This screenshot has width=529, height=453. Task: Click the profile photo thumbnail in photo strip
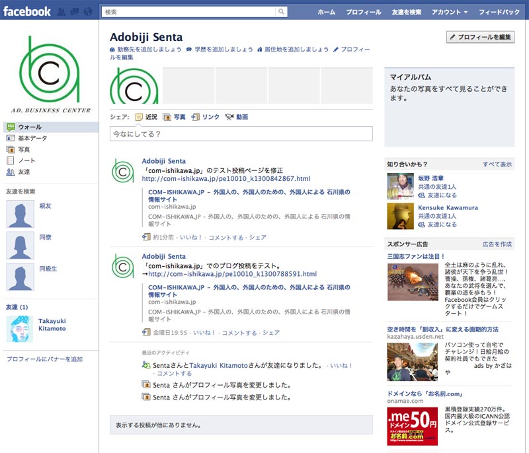click(134, 86)
